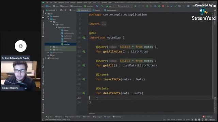Click Scroll from Source target icon in Project panel
Screen dimensions: 218x122
coord(61,10)
